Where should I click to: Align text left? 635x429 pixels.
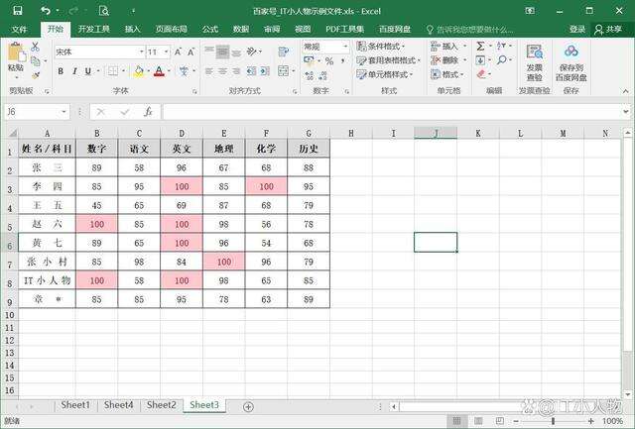(x=209, y=71)
